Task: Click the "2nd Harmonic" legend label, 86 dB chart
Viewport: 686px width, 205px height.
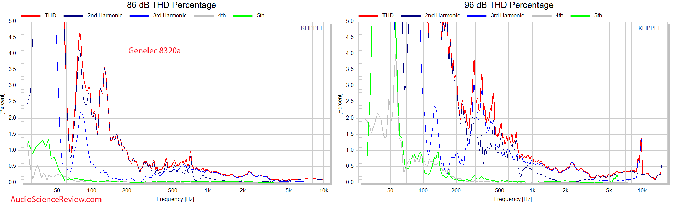Action: 105,16
